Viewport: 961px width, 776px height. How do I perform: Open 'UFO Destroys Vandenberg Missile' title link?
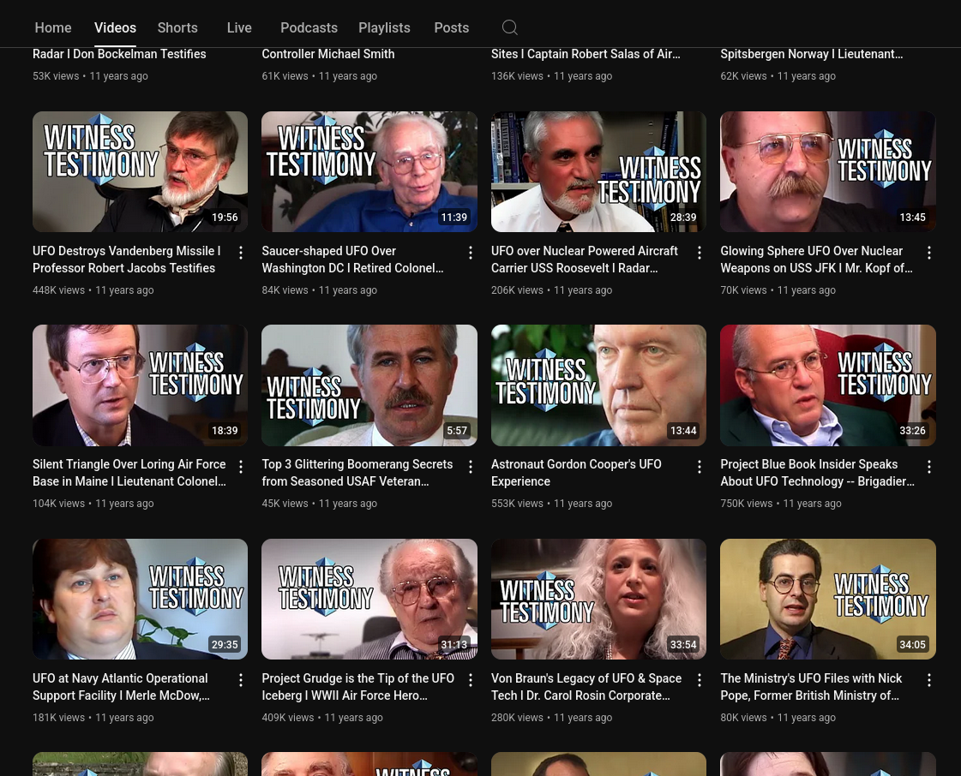[x=126, y=260]
